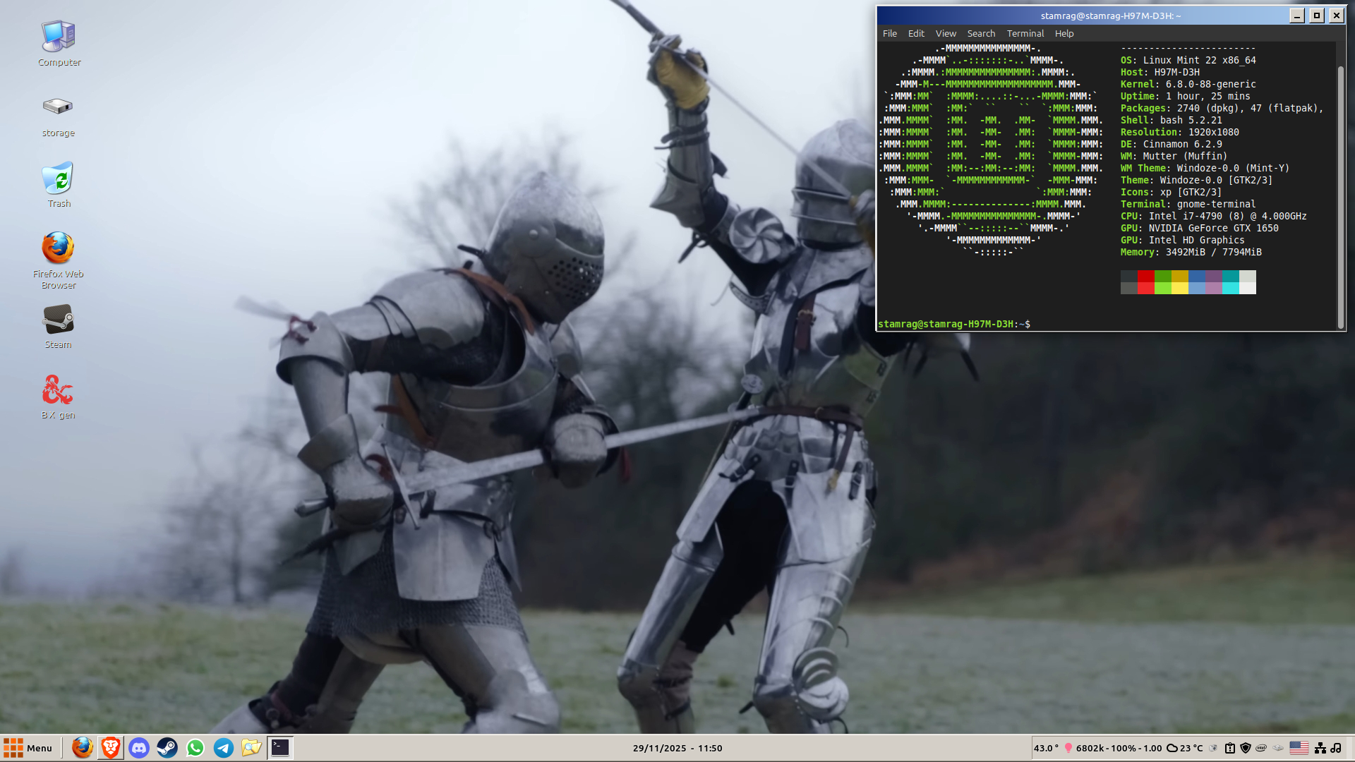Open the terminal's File menu

click(x=889, y=33)
